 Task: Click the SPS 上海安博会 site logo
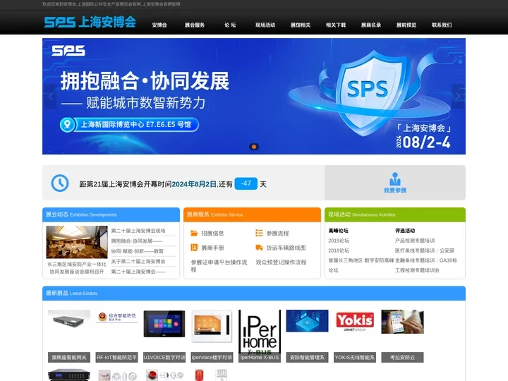tap(90, 23)
